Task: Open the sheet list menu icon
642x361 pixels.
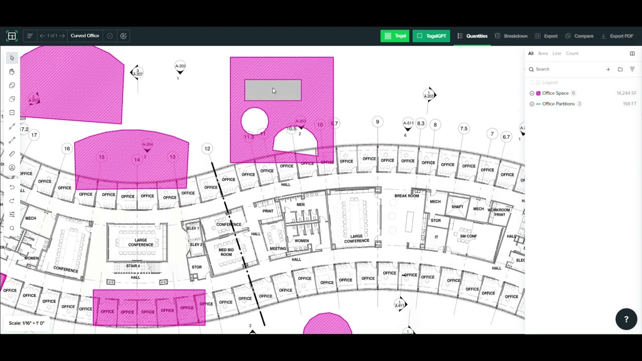Action: 30,36
